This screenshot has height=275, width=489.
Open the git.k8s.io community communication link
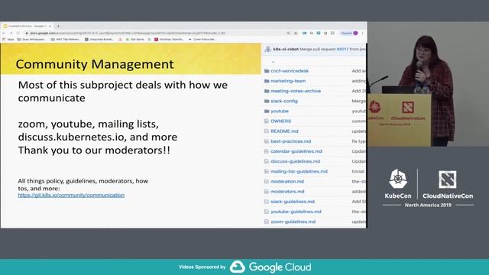[71, 196]
